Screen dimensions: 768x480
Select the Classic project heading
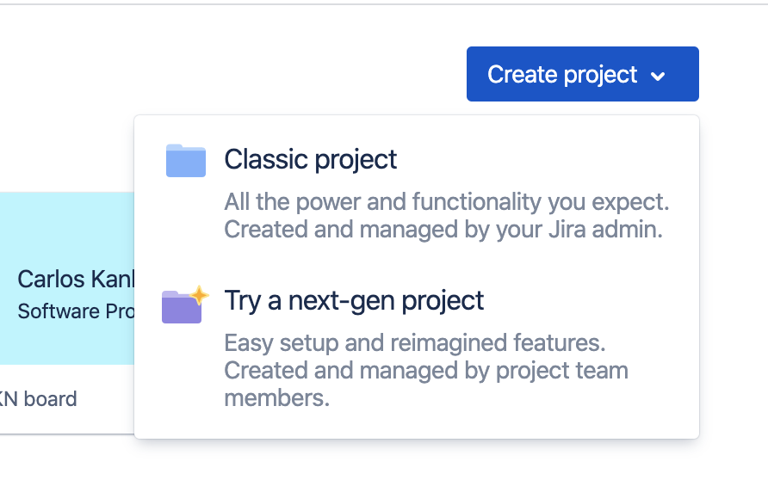pyautogui.click(x=311, y=159)
